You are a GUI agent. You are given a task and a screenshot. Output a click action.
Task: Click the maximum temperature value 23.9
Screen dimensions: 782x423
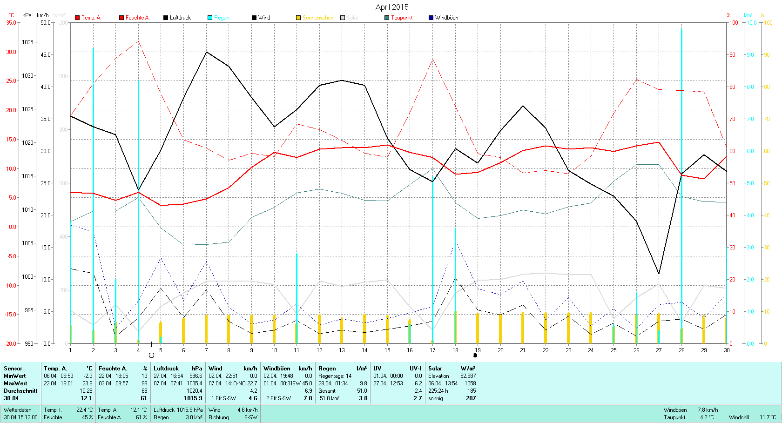pyautogui.click(x=88, y=383)
